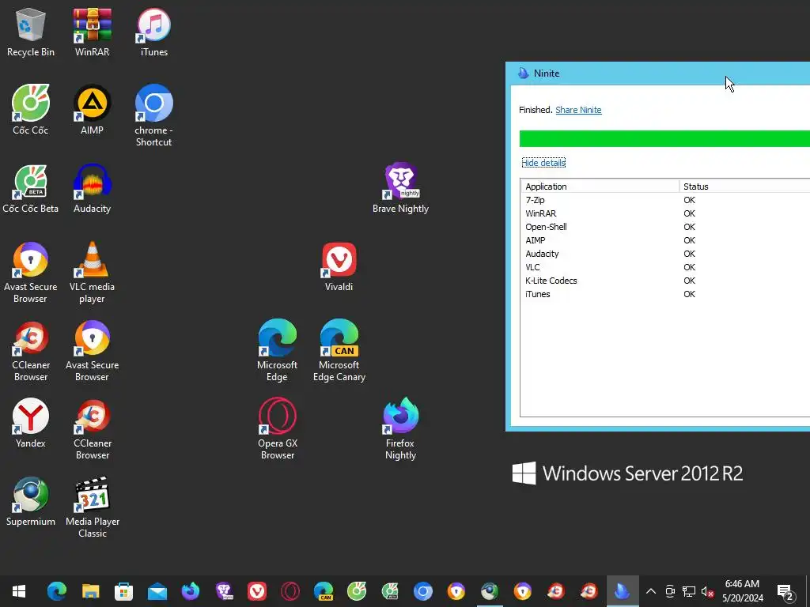Screen dimensions: 810x607
Task: Select the Audacity desktop shortcut
Action: pyautogui.click(x=92, y=189)
